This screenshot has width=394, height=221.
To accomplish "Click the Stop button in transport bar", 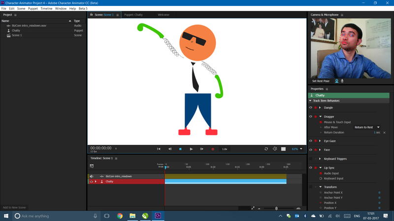I will tap(180, 149).
